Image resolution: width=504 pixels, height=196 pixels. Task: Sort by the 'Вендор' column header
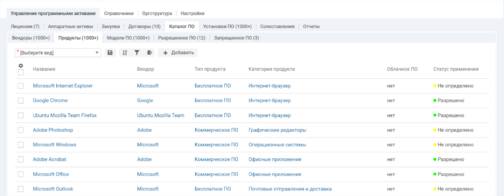[x=145, y=69]
